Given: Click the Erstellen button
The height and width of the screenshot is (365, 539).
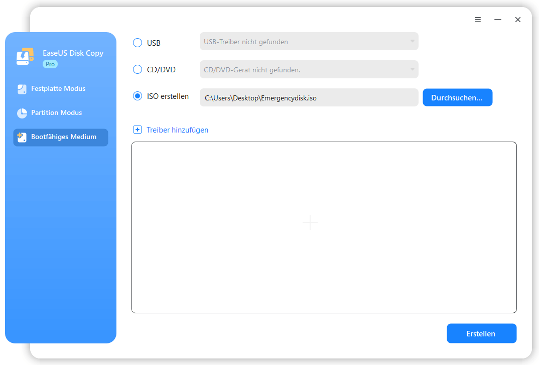Looking at the screenshot, I should (481, 333).
